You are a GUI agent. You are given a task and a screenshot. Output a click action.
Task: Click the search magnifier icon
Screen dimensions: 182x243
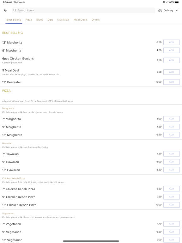[15, 10]
